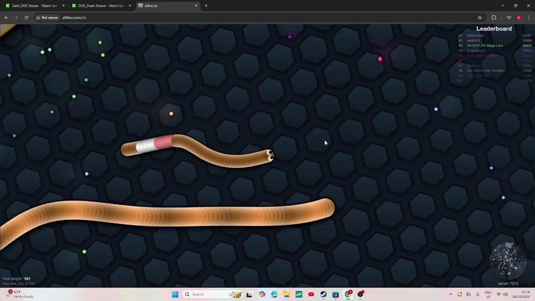Image resolution: width=535 pixels, height=301 pixels.
Task: Switch to the DGK_Shark Stream tab
Action: (x=101, y=6)
